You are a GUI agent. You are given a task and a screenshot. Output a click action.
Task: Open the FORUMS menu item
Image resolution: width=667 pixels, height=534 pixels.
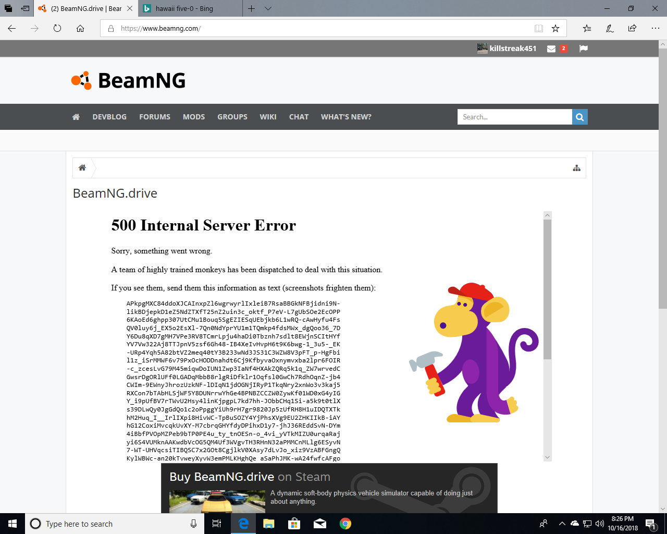pos(155,117)
